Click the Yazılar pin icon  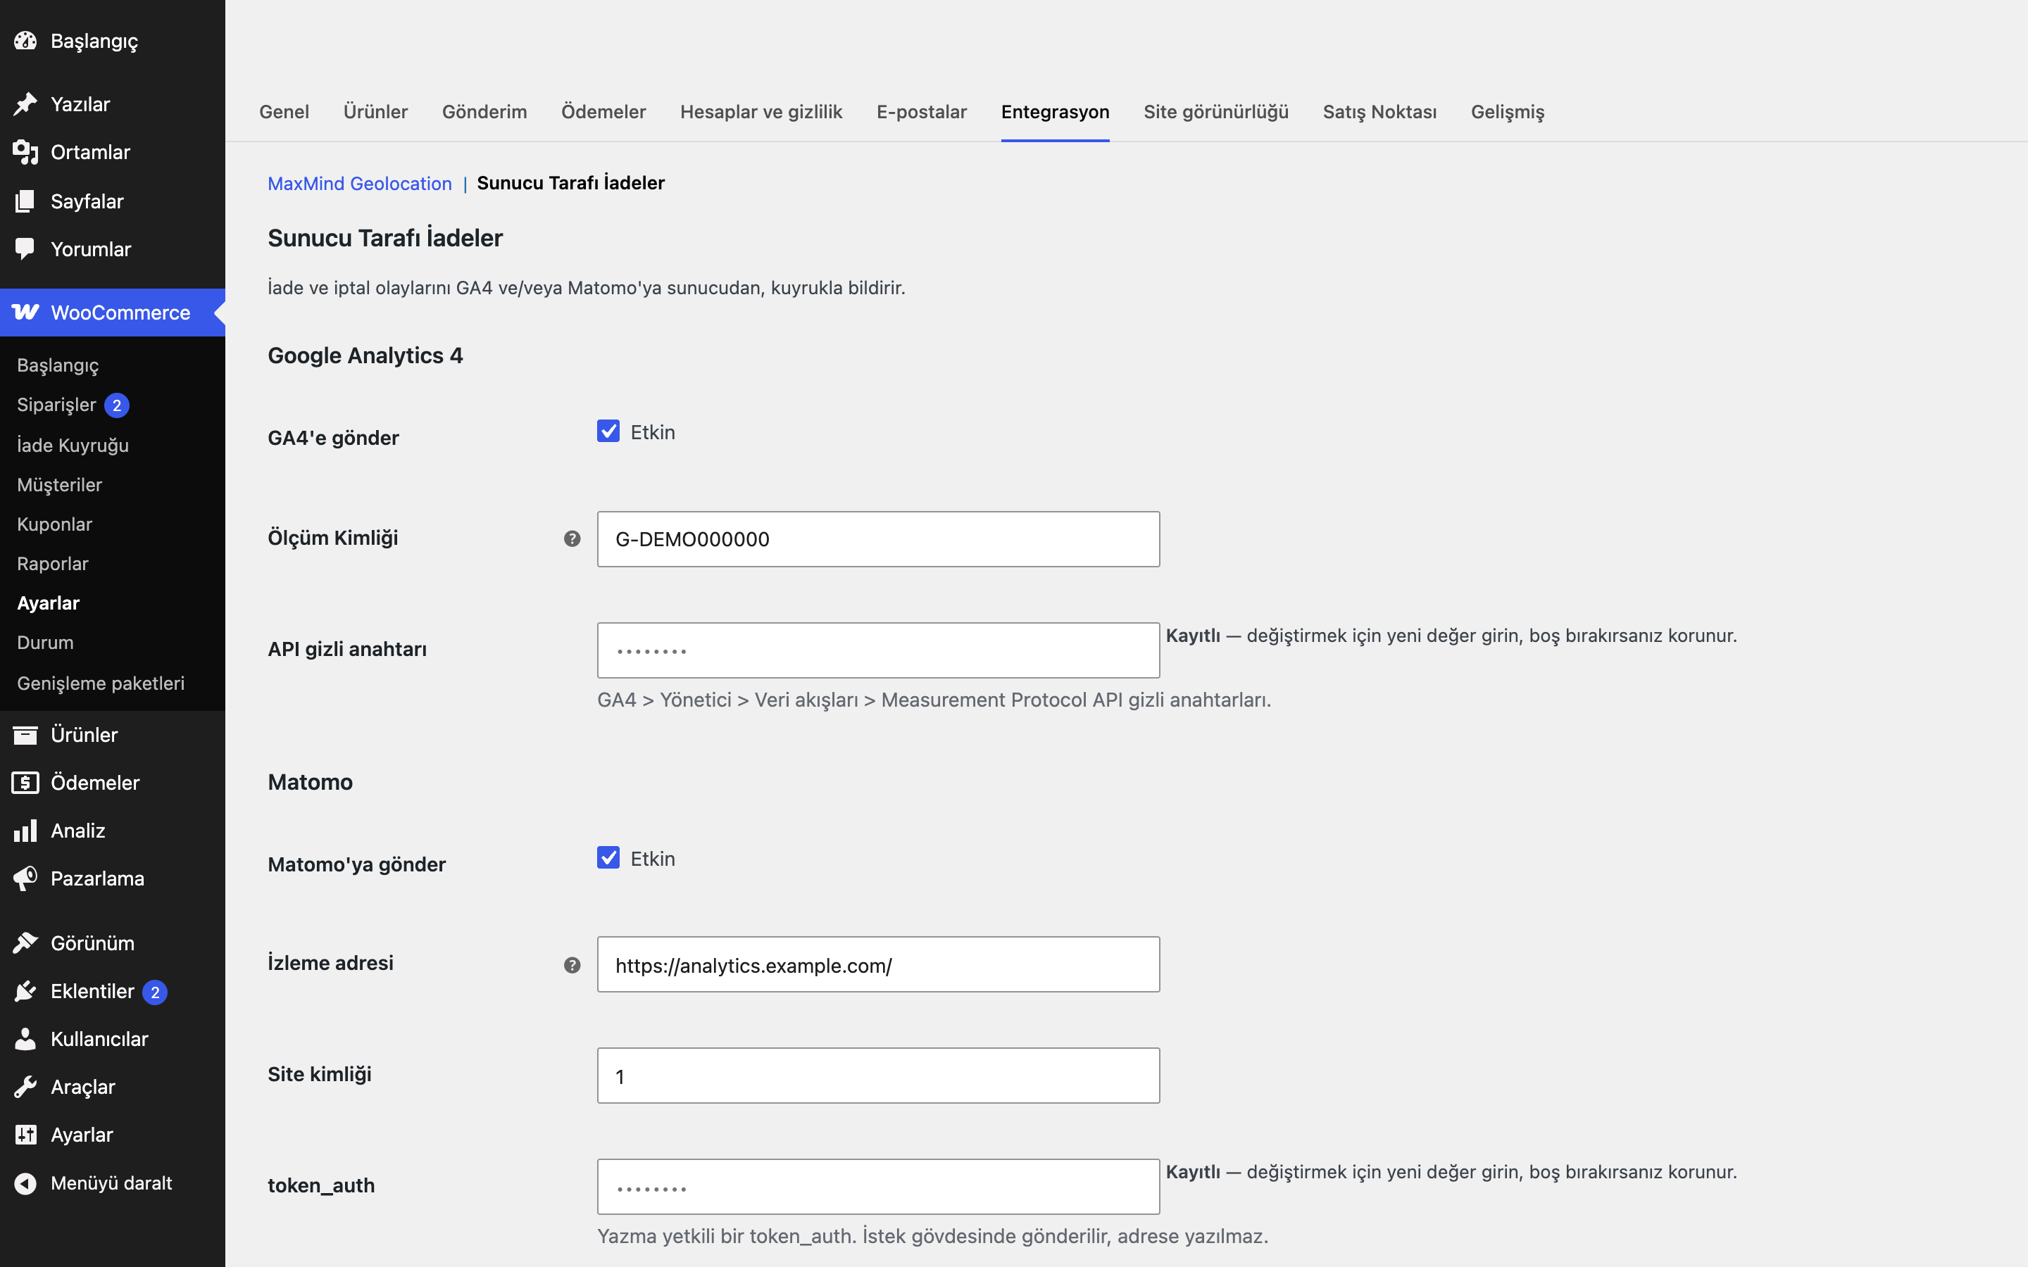coord(25,104)
